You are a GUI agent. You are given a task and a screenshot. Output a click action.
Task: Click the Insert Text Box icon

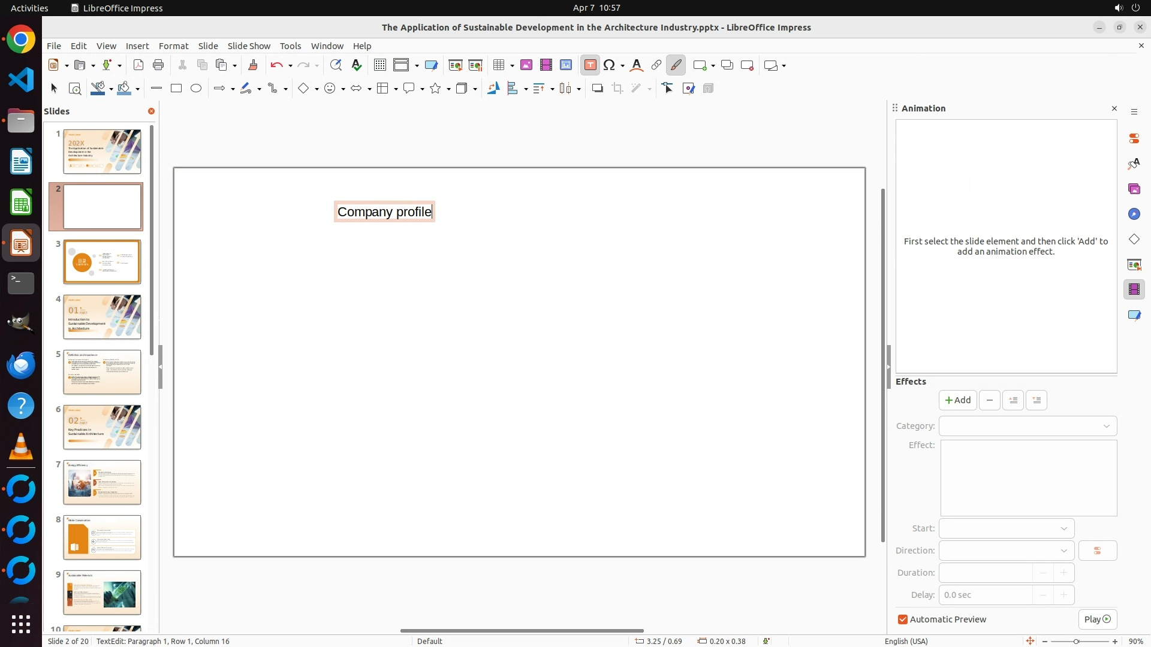click(x=590, y=65)
